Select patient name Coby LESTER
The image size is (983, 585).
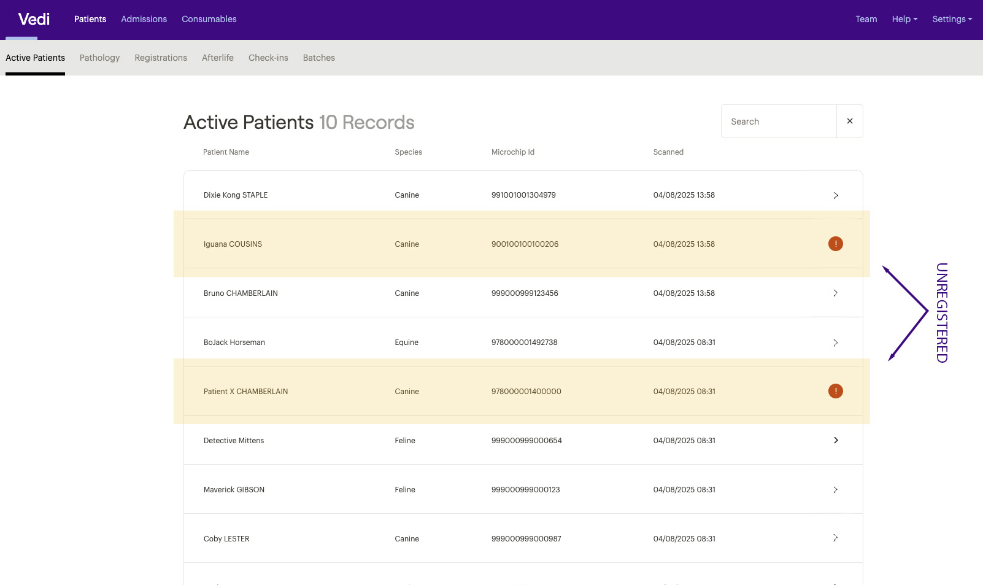pos(226,539)
